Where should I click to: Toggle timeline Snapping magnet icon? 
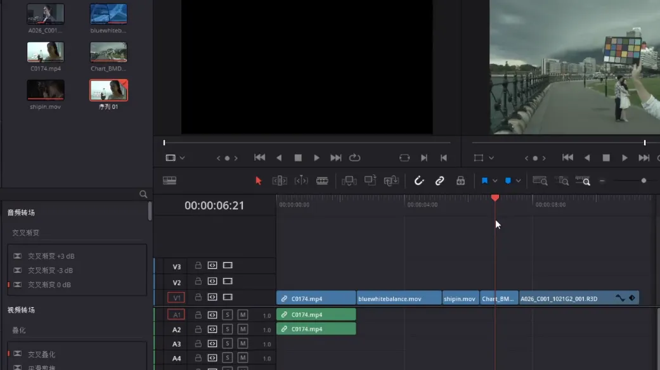419,181
